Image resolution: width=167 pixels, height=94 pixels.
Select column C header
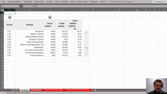pos(50,10)
